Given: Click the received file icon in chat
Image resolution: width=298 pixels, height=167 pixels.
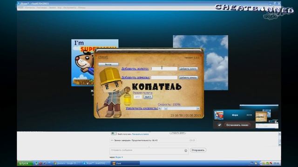Looking at the screenshot, I should [x=114, y=134].
